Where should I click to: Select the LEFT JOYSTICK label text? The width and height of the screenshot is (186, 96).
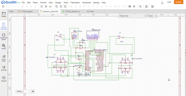(50, 57)
